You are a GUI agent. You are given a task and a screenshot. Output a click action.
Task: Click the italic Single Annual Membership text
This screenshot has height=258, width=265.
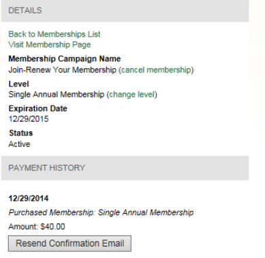point(146,212)
